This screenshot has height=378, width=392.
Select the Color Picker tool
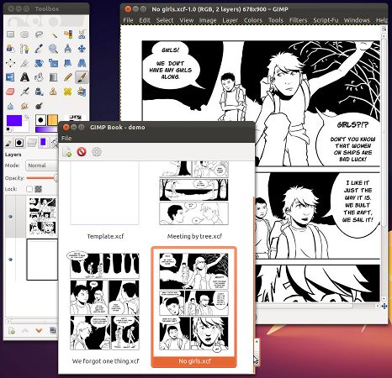coord(39,49)
